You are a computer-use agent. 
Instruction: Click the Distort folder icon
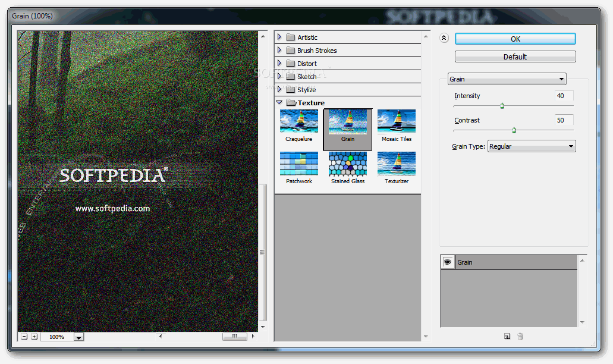coord(291,63)
